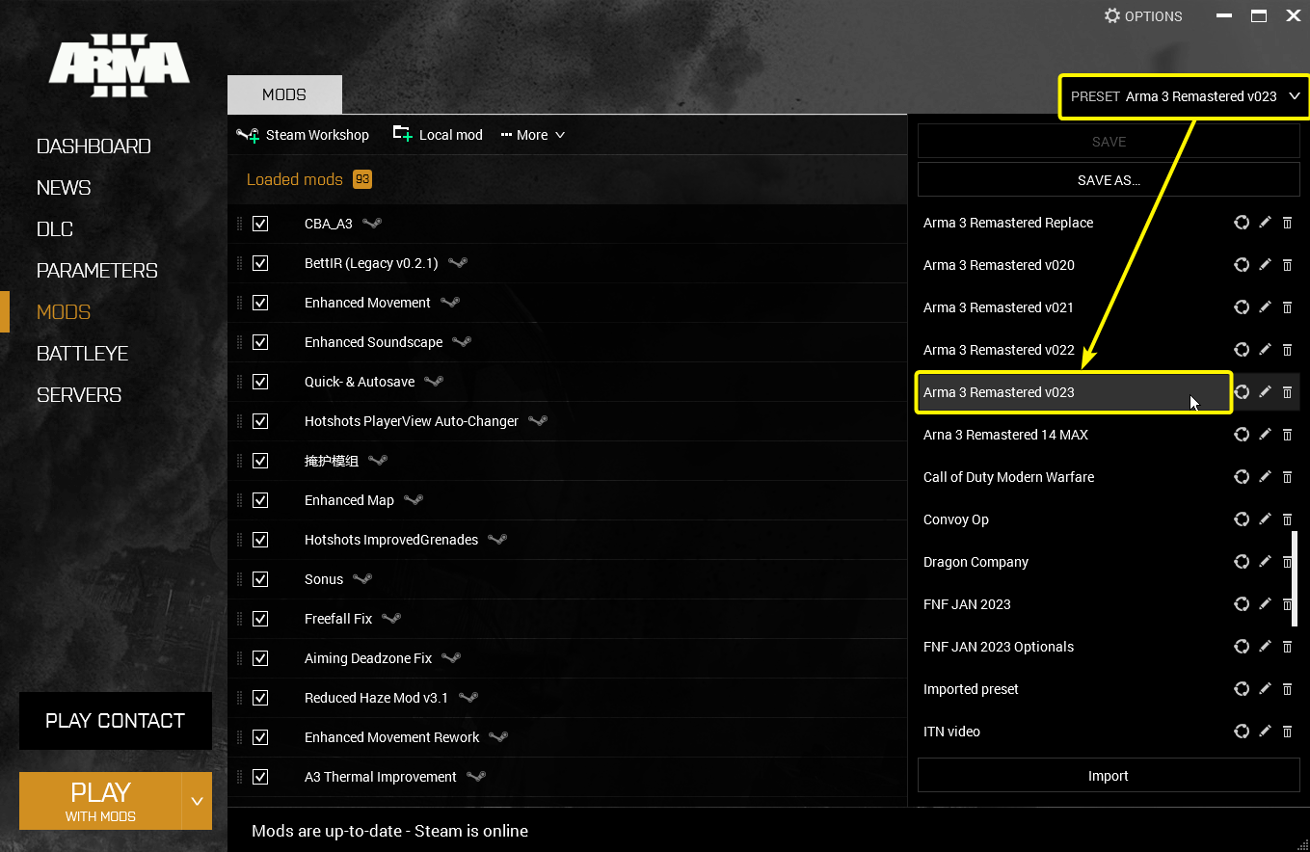
Task: Toggle the Enhanced Soundscape checkbox
Action: coord(260,342)
